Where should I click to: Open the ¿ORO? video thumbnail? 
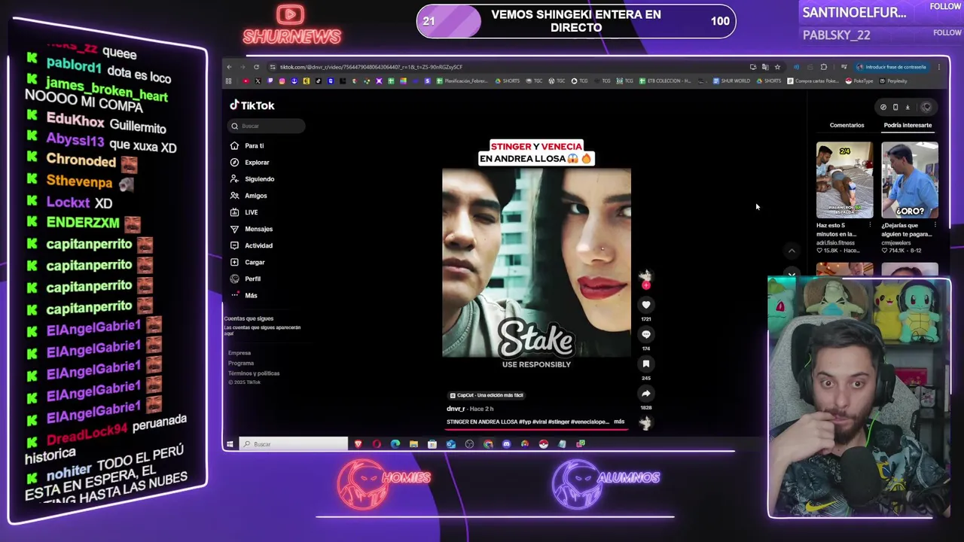pos(910,180)
